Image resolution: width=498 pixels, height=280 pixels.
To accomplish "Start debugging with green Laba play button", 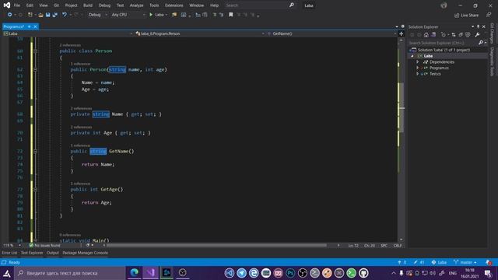I will (156, 15).
